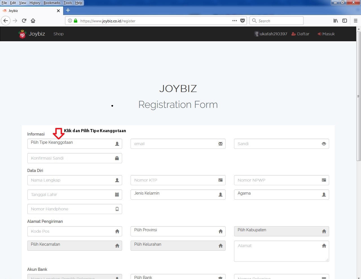Screen dimensions: 361x279
Task: Click the ukafah210397 user link
Action: click(x=271, y=34)
